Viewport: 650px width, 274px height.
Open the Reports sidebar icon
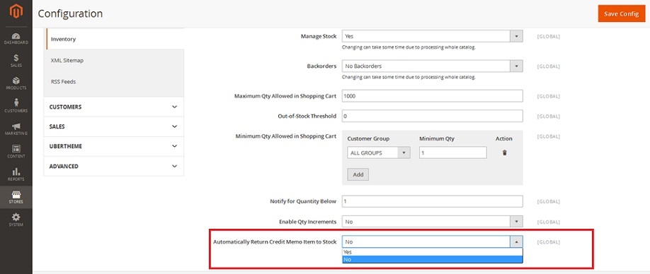(16, 174)
